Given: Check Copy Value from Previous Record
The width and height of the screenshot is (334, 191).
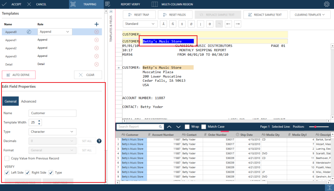Looking at the screenshot, I should point(7,158).
